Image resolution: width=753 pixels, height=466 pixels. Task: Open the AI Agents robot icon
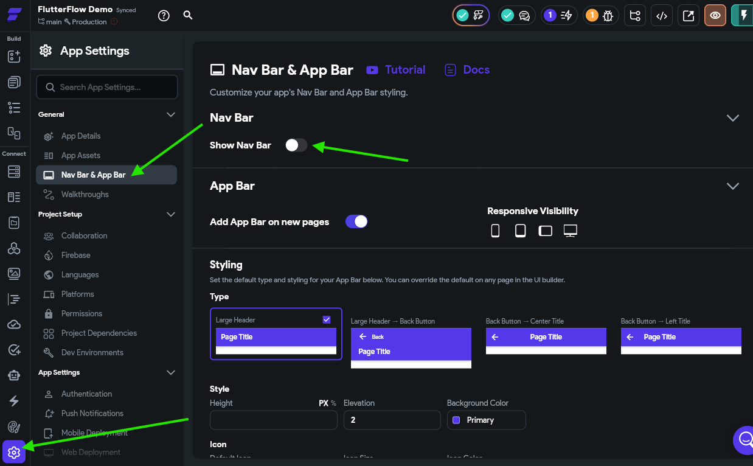(14, 375)
